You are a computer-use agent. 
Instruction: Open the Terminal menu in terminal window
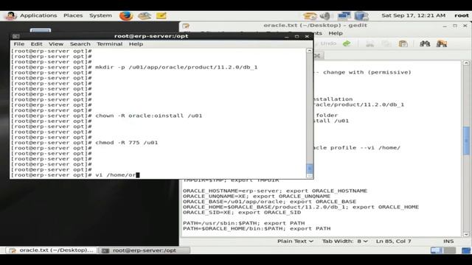pyautogui.click(x=110, y=44)
